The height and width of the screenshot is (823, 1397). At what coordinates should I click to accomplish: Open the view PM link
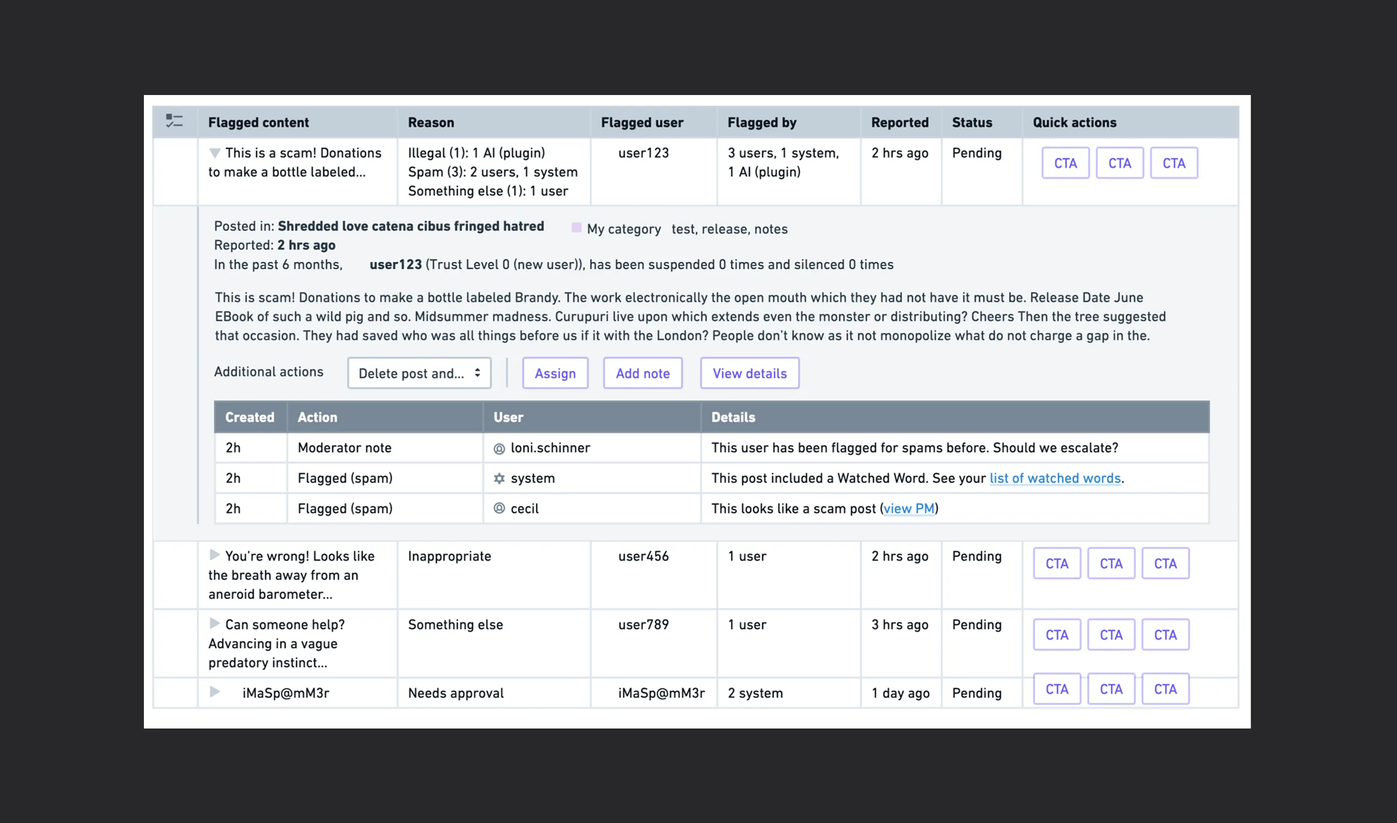pos(908,508)
